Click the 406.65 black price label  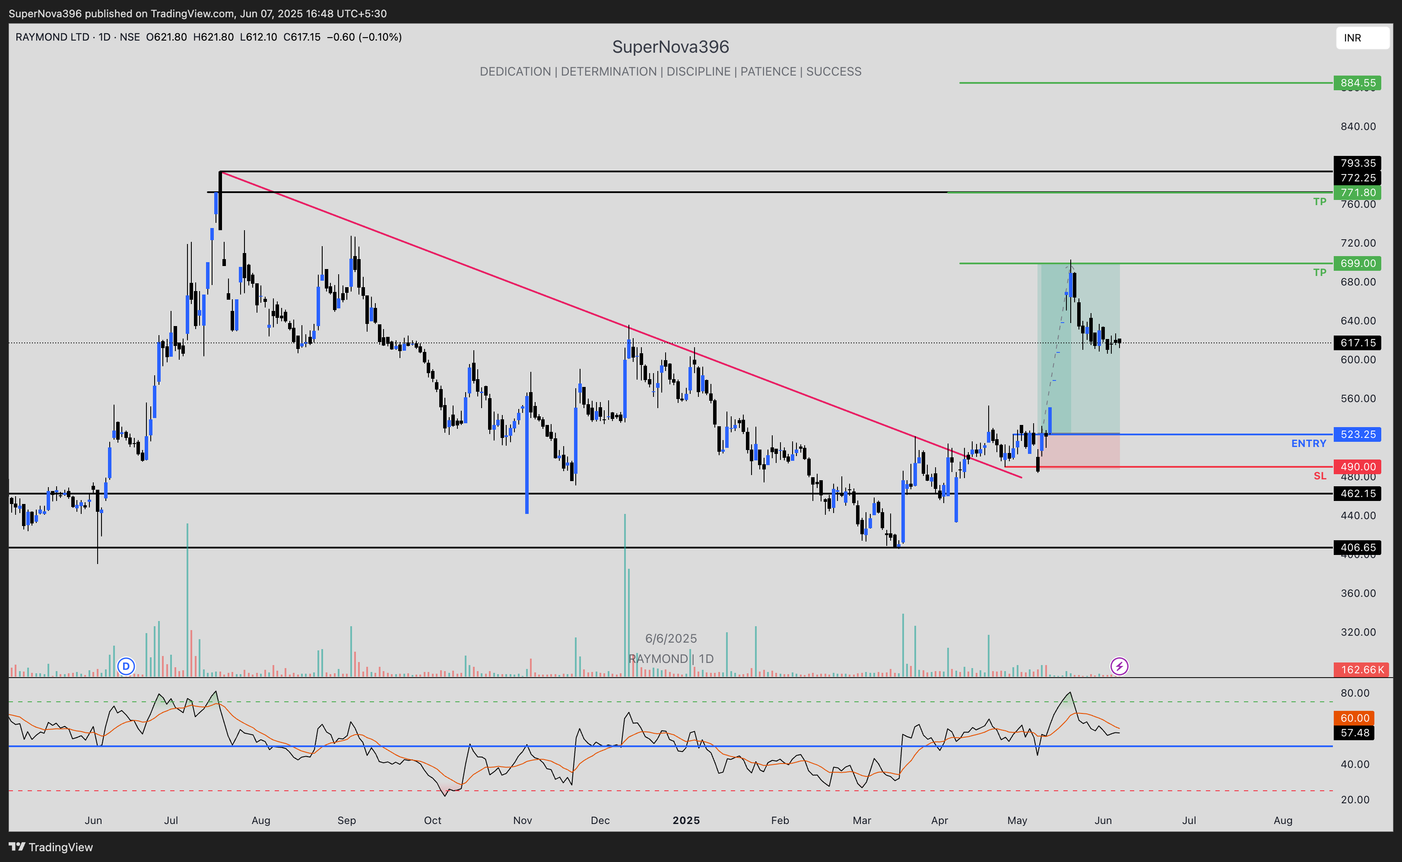tap(1358, 547)
